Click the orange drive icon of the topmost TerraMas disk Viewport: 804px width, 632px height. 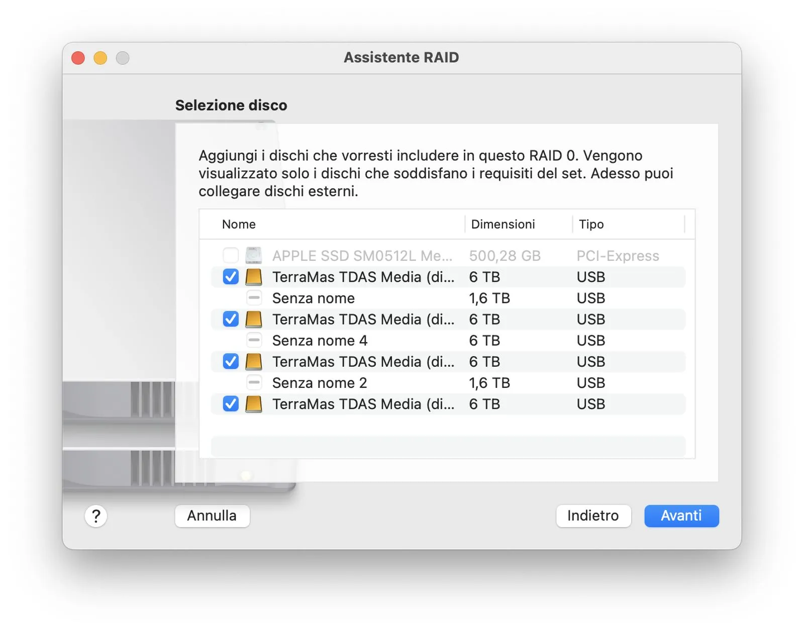pos(254,277)
